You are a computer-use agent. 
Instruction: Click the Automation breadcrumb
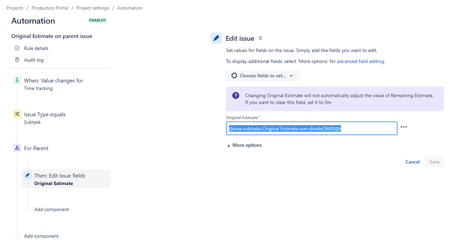pyautogui.click(x=130, y=8)
